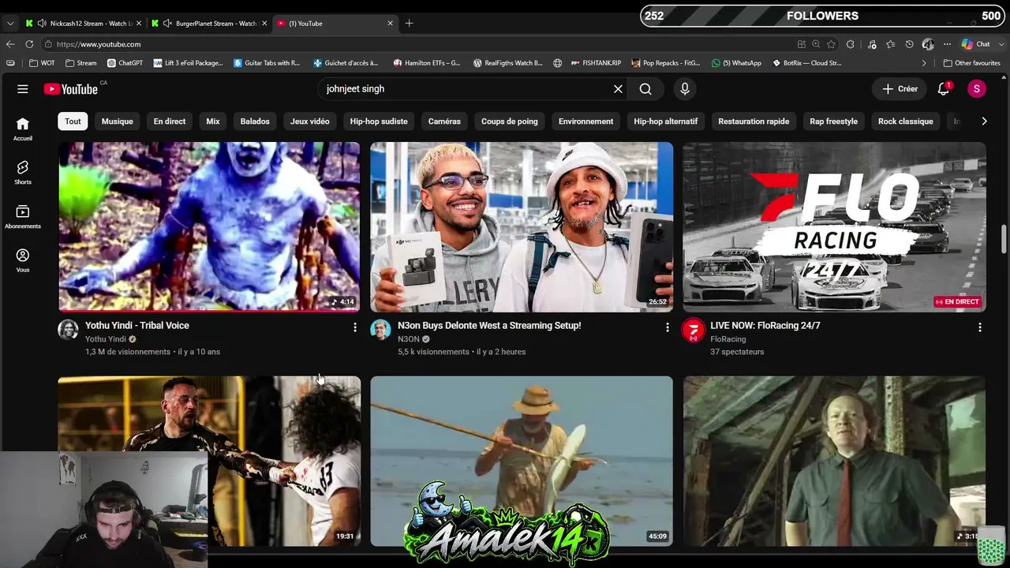Select the Hip-hop sudiste chip
1010x568 pixels.
379,121
